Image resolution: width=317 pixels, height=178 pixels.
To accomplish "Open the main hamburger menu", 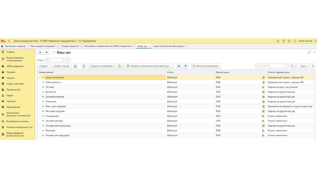I will coord(9,41).
